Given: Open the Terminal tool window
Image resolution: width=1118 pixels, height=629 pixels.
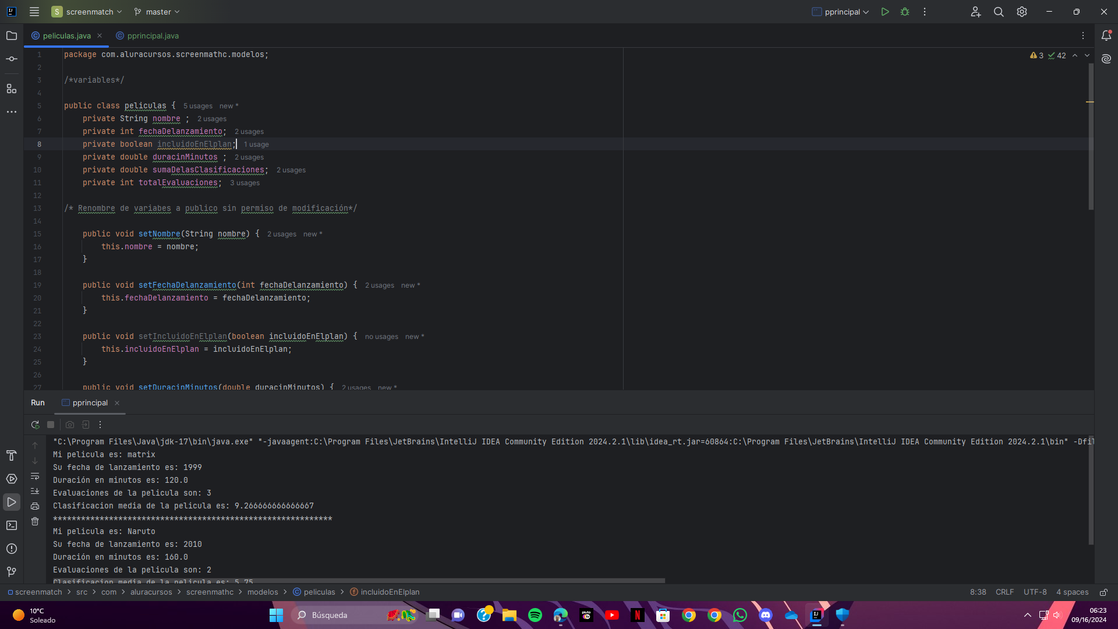Looking at the screenshot, I should pos(12,525).
